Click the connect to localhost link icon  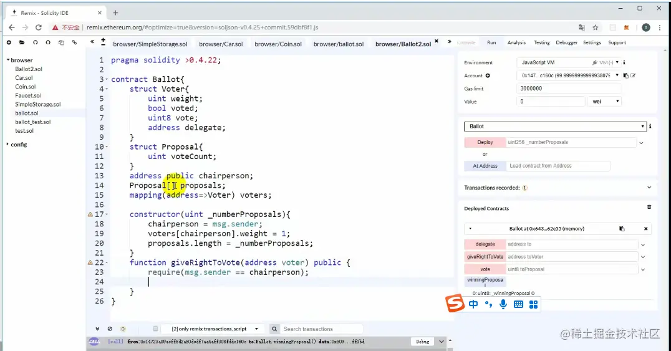[x=74, y=42]
